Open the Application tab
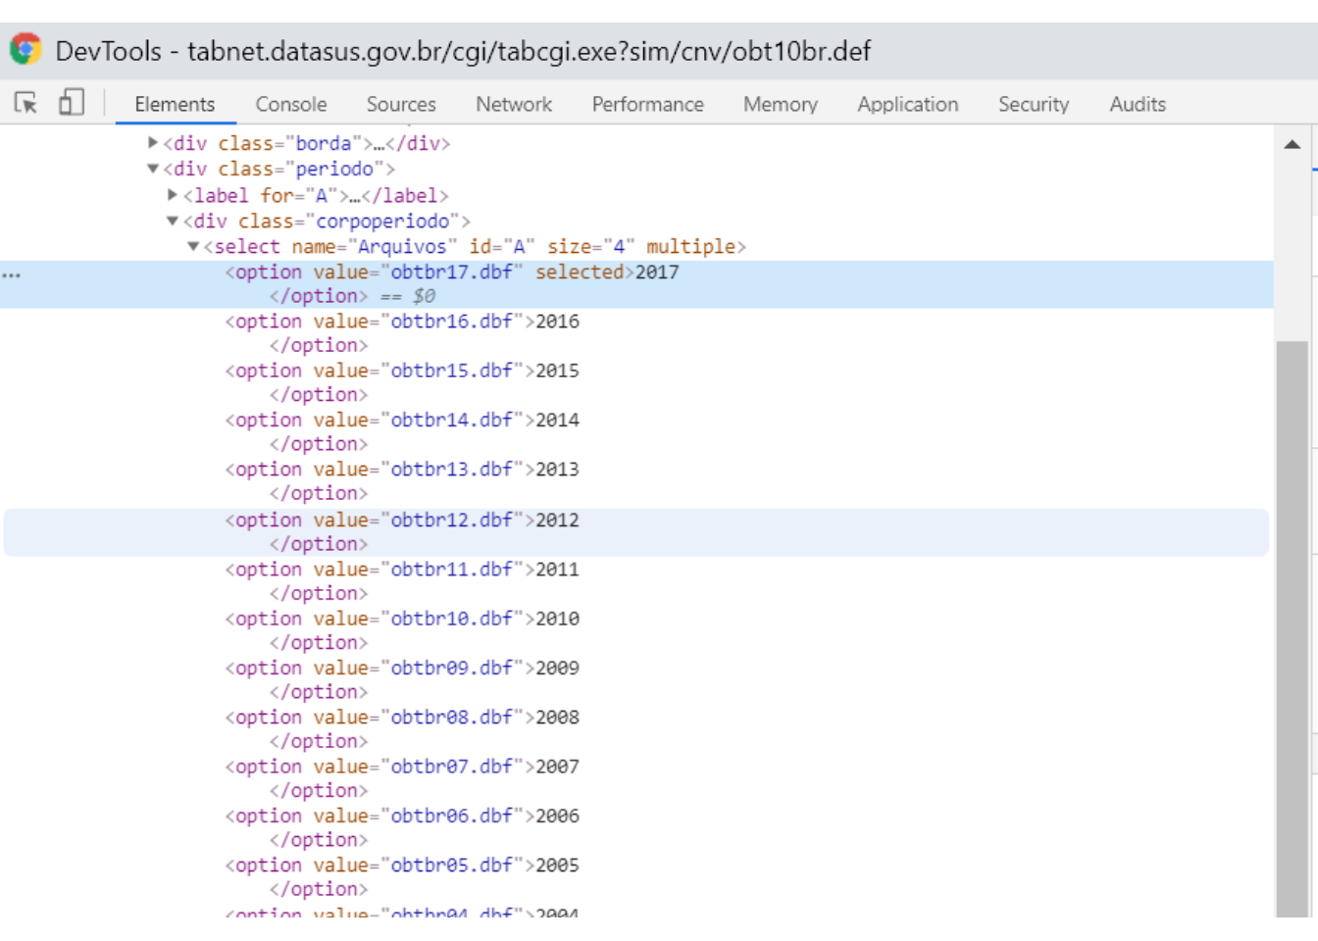The width and height of the screenshot is (1318, 941). point(907,104)
